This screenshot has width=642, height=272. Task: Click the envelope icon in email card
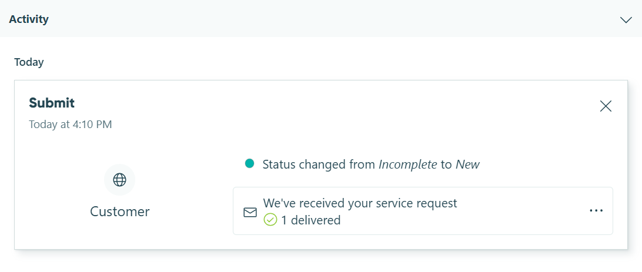[x=250, y=212]
